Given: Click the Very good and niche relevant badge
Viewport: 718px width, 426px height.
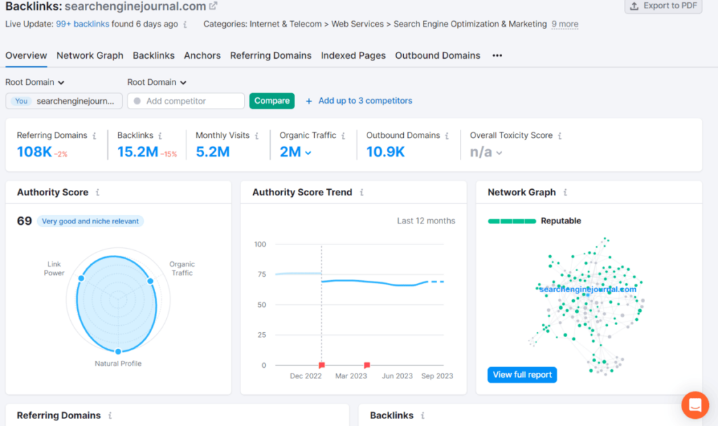Looking at the screenshot, I should point(90,221).
